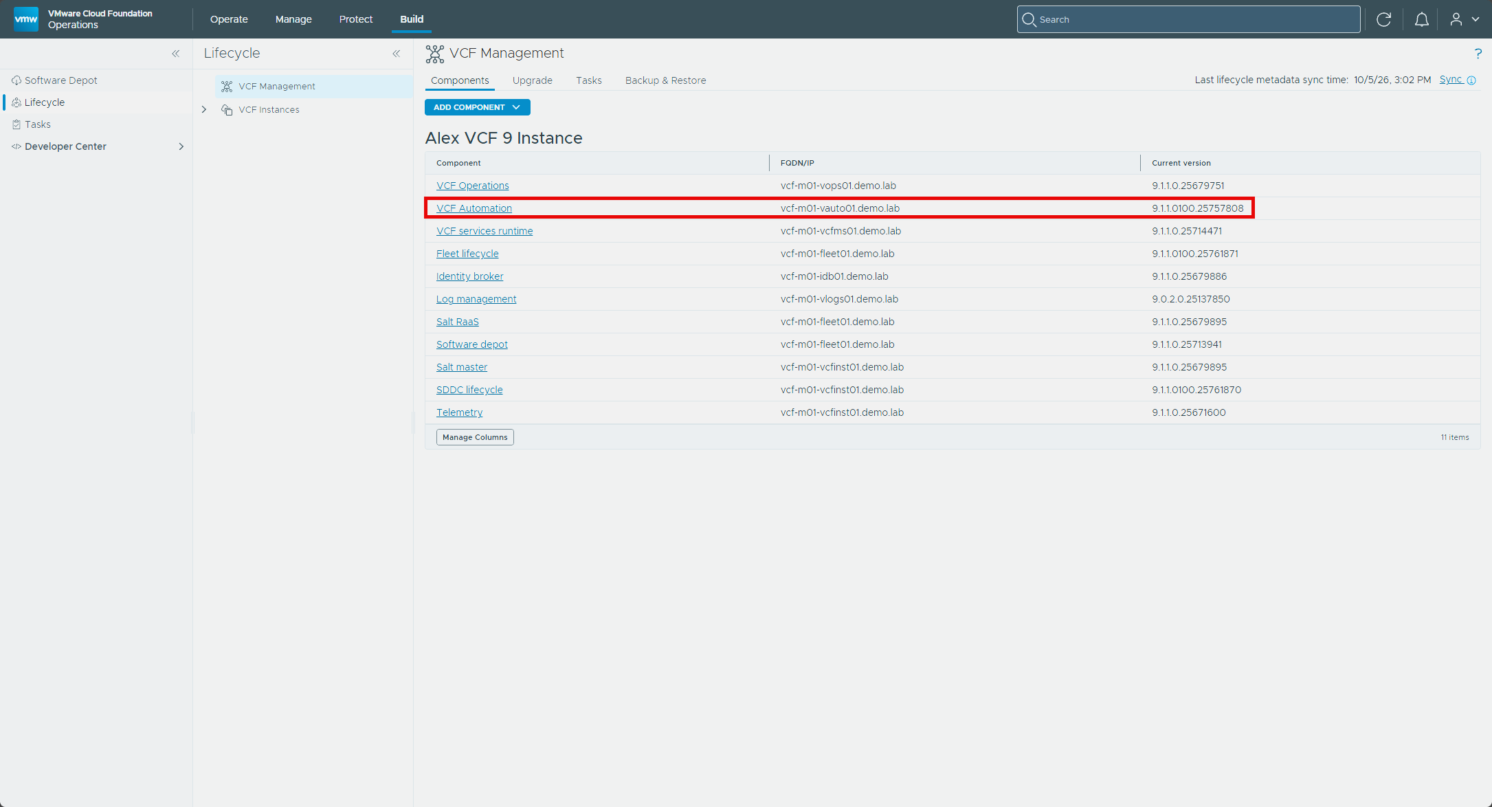Screen dimensions: 1492x807
Task: Click the Lifecycle sidebar icon
Action: click(16, 102)
